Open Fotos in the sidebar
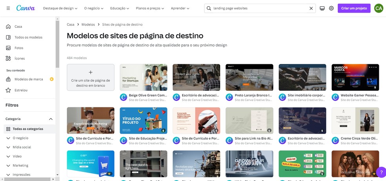This screenshot has height=181, width=386. pyautogui.click(x=19, y=48)
